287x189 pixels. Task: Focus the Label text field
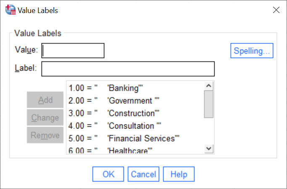click(128, 69)
